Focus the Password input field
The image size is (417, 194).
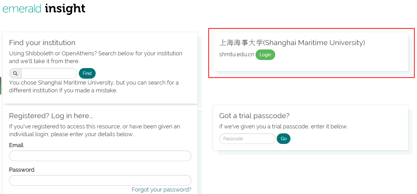coord(100,180)
